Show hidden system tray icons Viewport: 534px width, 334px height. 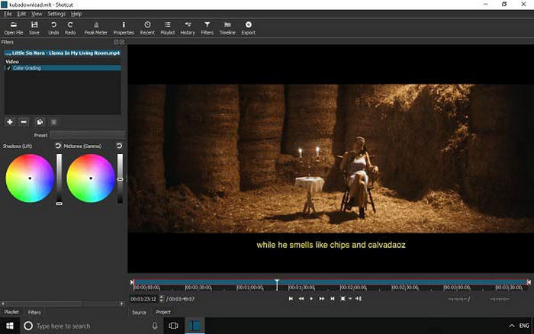tap(512, 326)
